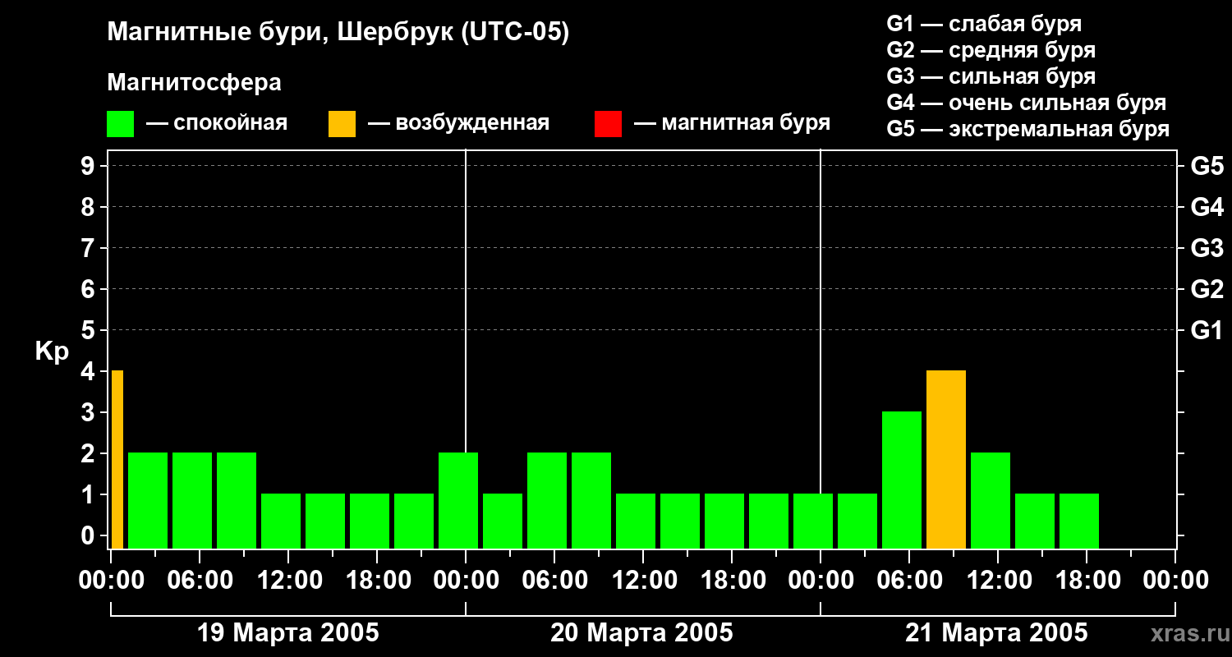Click the right-axis 'G2' storm level label
Screen dimensions: 1232x657
tap(1207, 290)
